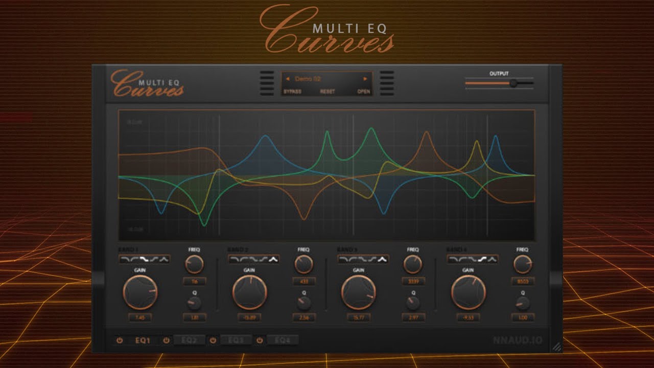The height and width of the screenshot is (368, 654).
Task: Select Band 3 peak filter shape
Action: pos(383,260)
